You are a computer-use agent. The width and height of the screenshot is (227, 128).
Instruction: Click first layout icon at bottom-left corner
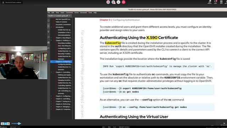tap(2, 124)
